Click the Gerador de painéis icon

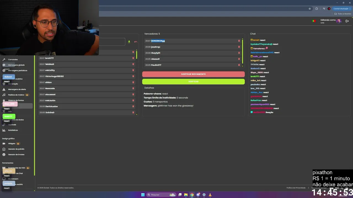coord(4,149)
